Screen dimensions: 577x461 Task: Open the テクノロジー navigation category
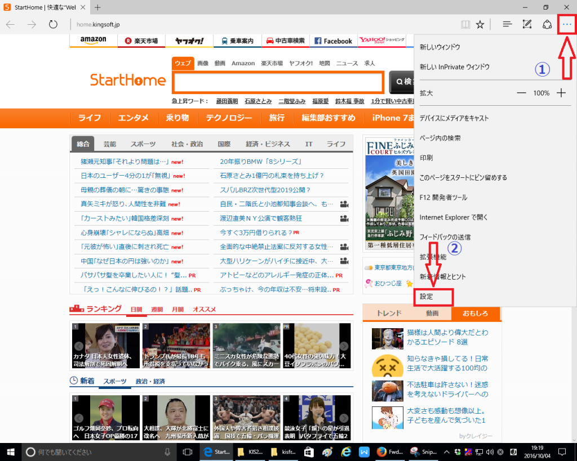[x=229, y=118]
